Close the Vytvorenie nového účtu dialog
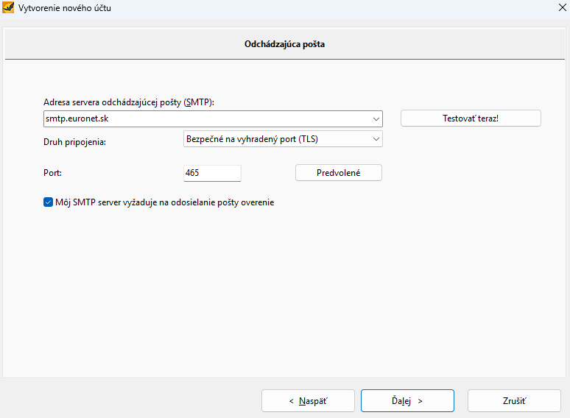The width and height of the screenshot is (570, 418). tap(563, 7)
